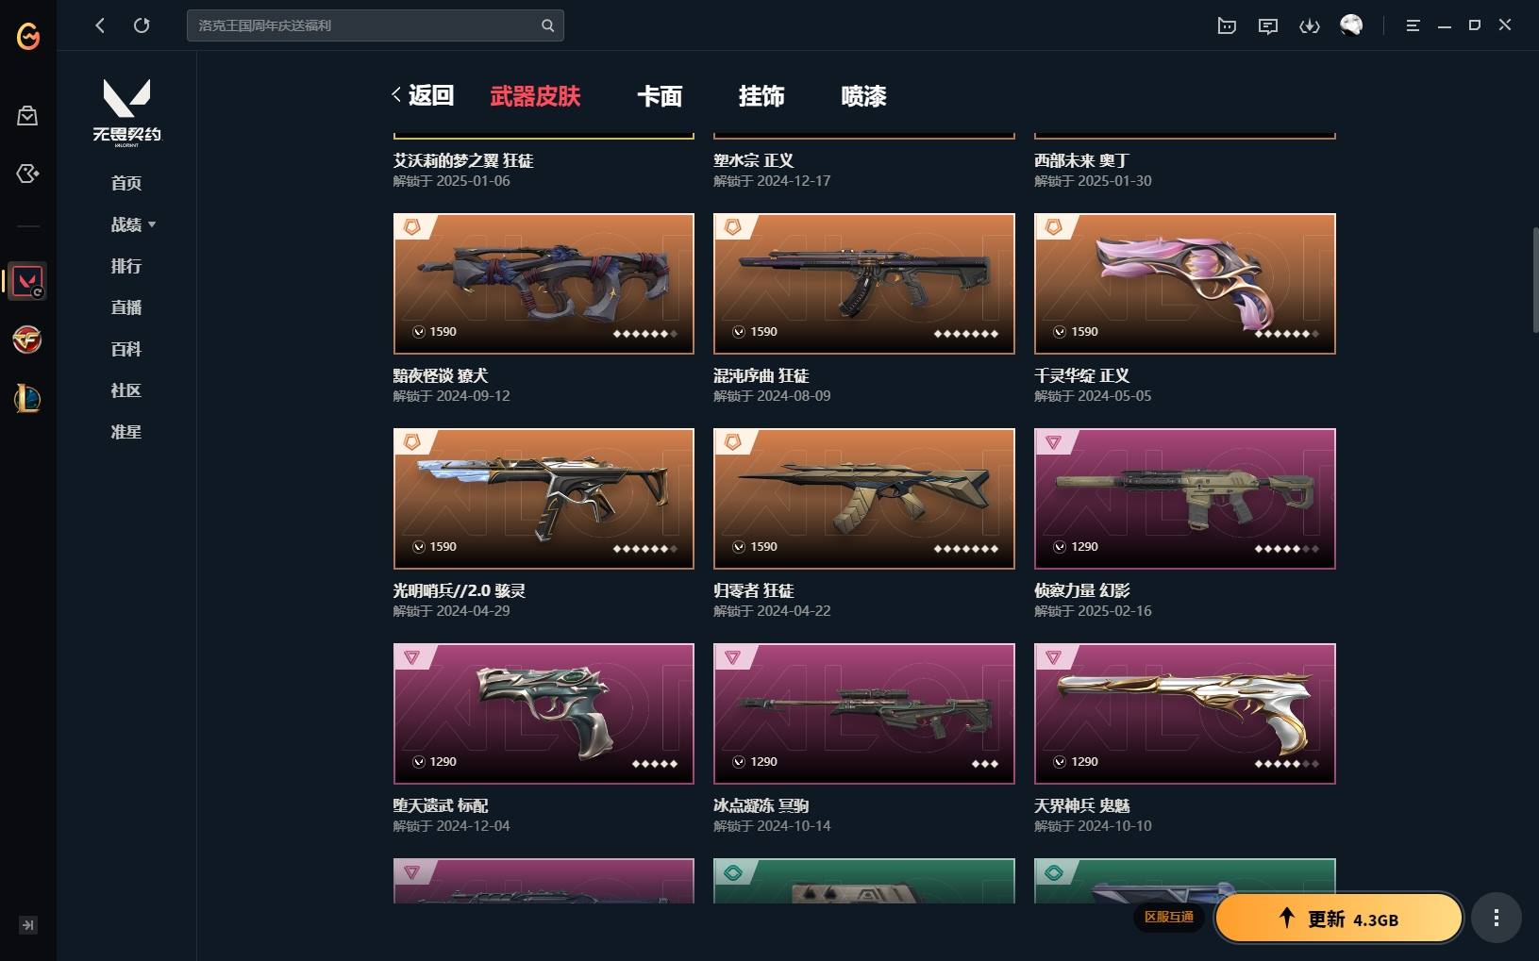Click the refresh icon in the top bar

142,25
